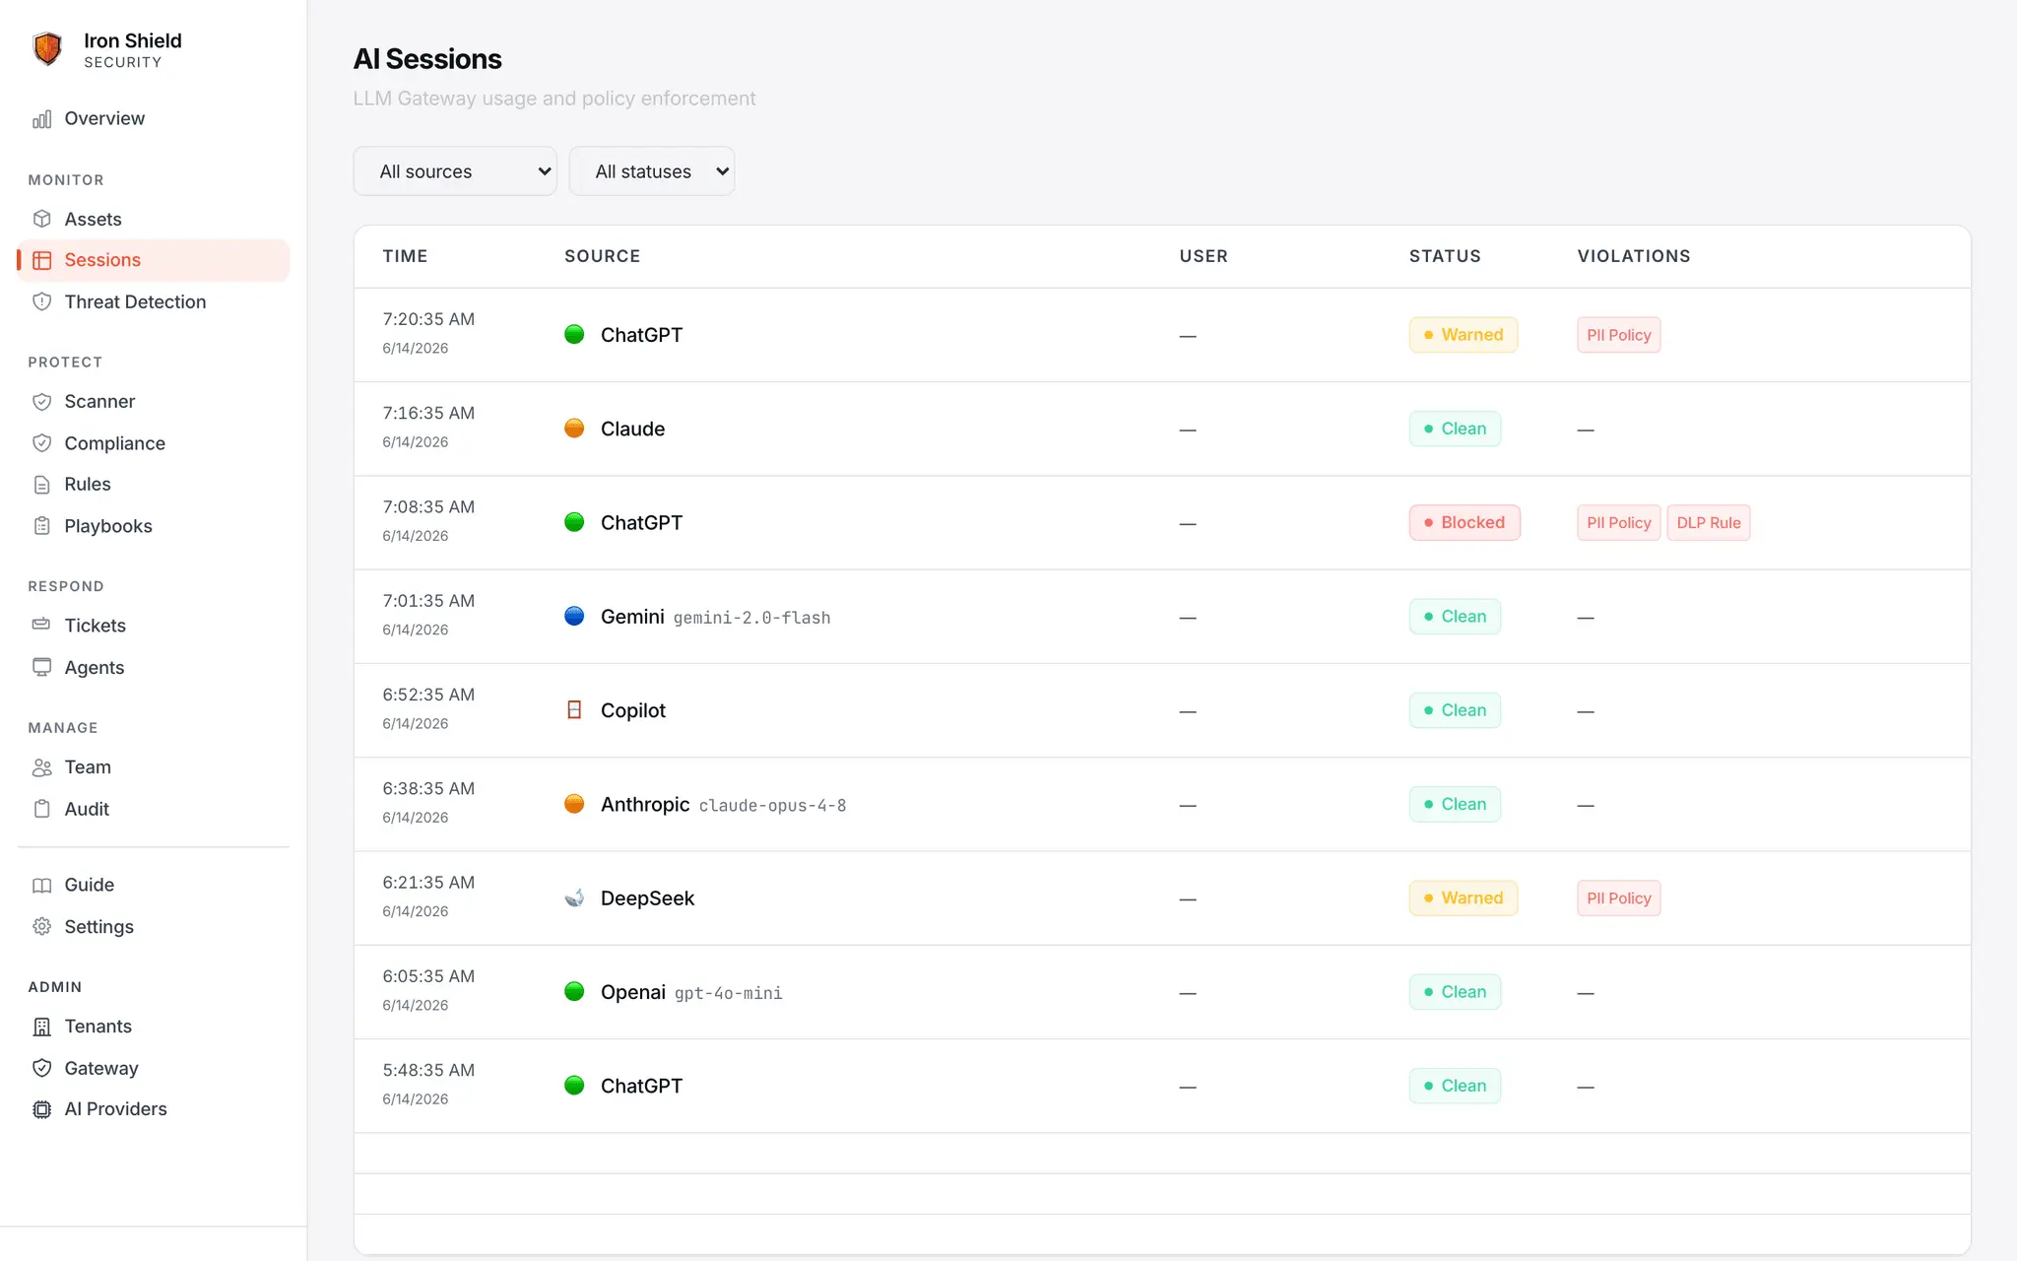Click the Source column header
This screenshot has height=1261, width=2017.
click(602, 256)
